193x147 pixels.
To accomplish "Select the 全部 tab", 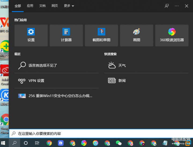I will tap(18, 6).
